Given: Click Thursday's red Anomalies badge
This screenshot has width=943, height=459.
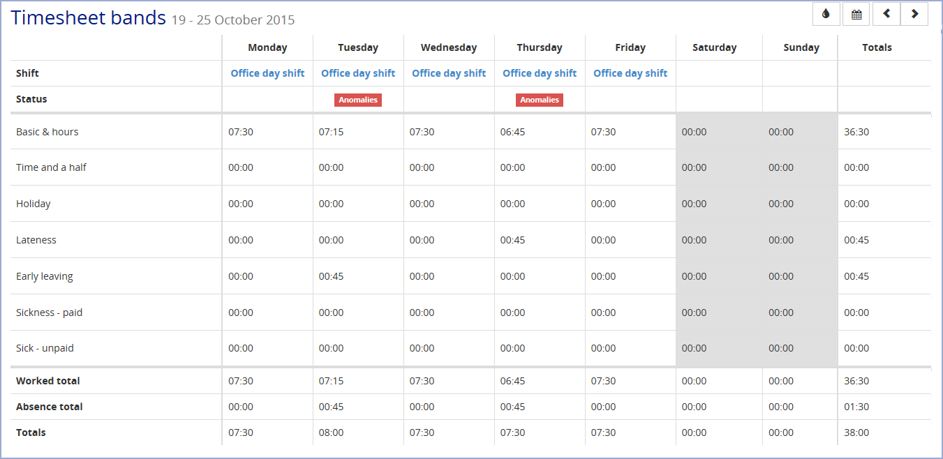Looking at the screenshot, I should pos(540,100).
